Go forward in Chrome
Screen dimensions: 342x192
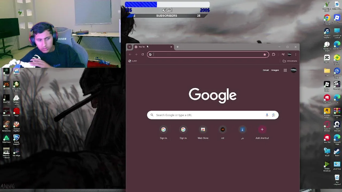point(136,54)
